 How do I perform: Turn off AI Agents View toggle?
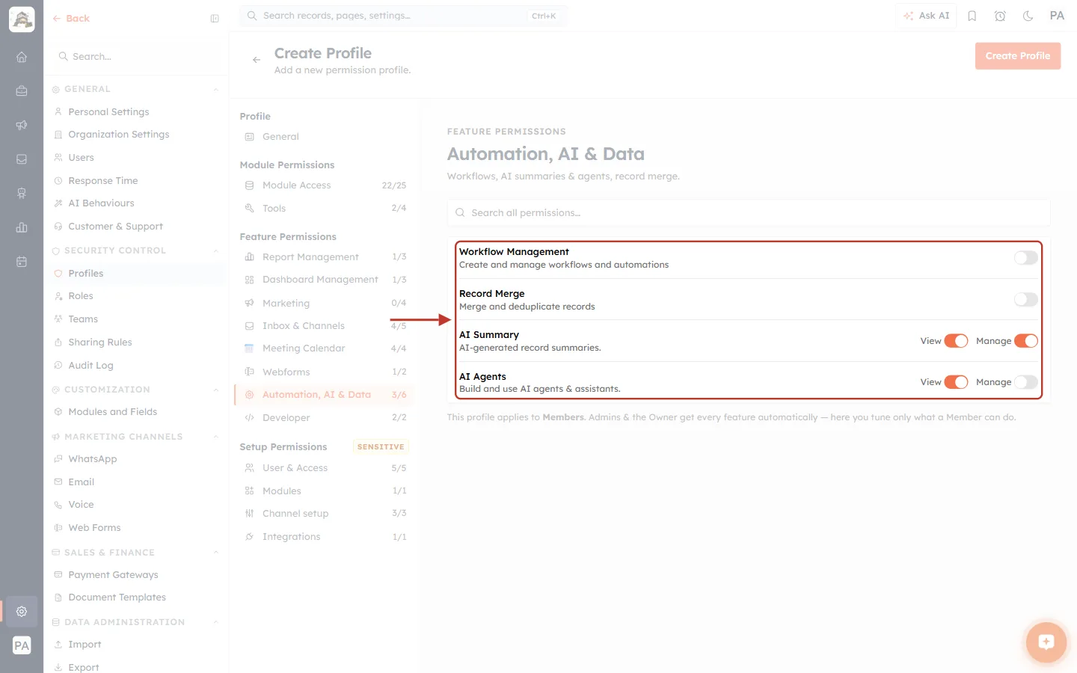click(x=956, y=382)
